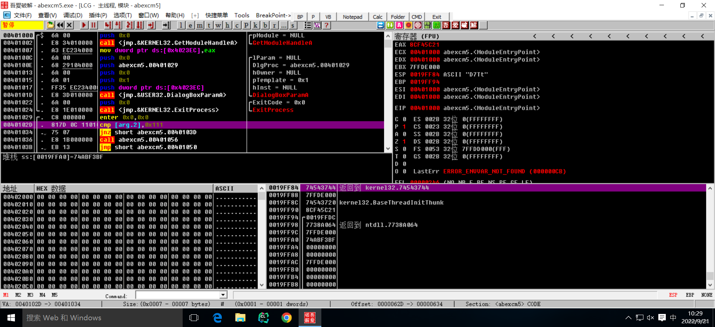715x327 pixels.
Task: Switch register view via 寄存器 (FPU) header
Action: pyautogui.click(x=417, y=36)
